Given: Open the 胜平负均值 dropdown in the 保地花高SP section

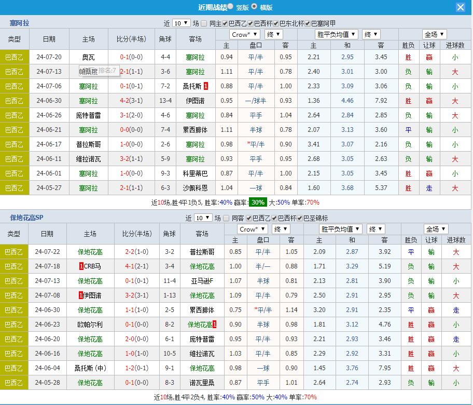Looking at the screenshot, I should coord(340,229).
